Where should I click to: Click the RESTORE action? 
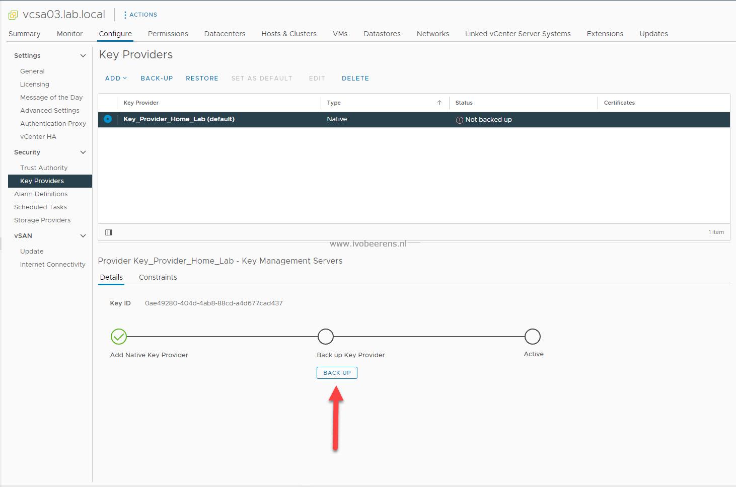click(x=202, y=78)
